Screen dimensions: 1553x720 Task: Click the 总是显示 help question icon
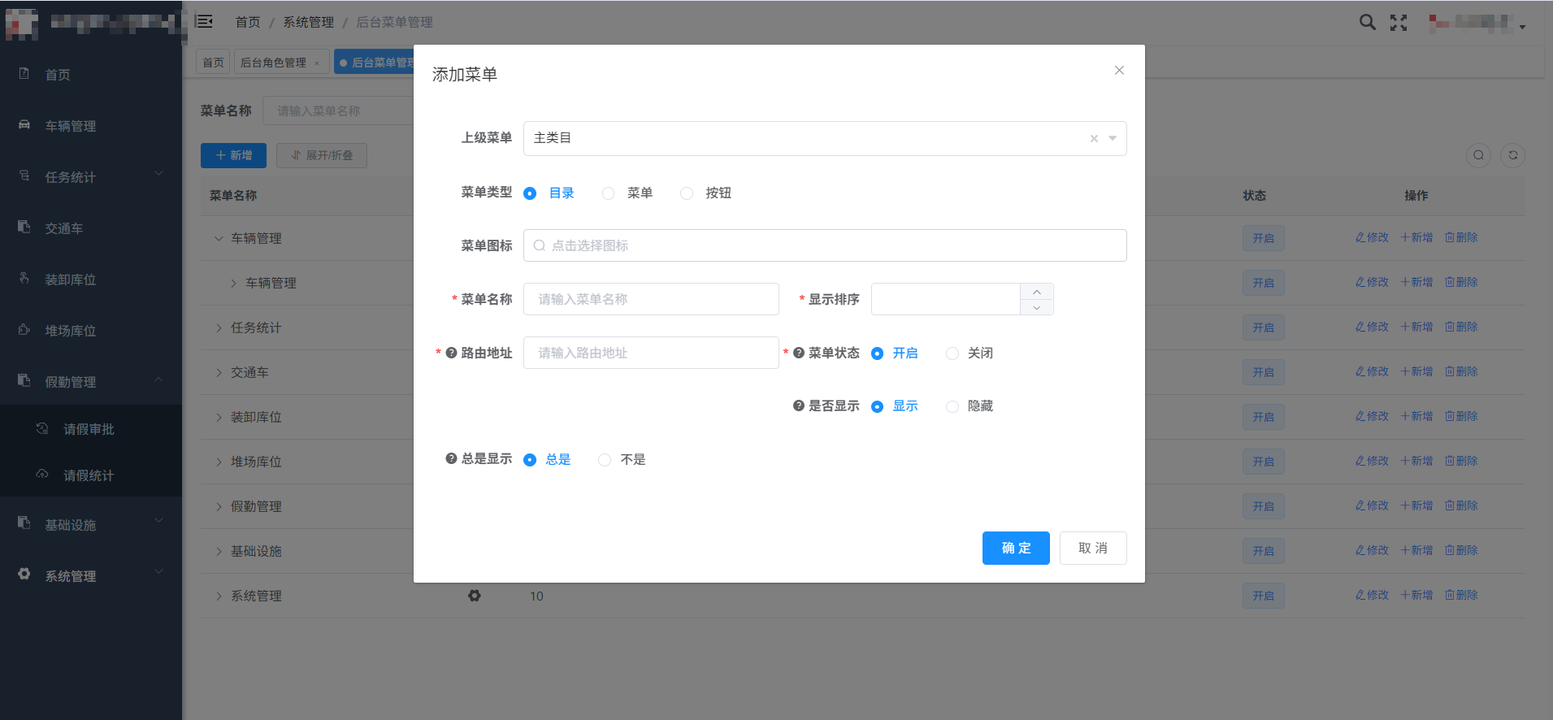click(452, 459)
